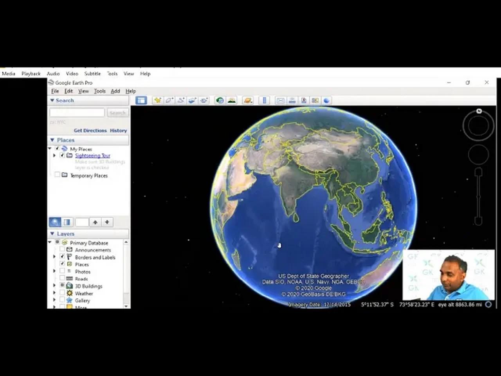Image resolution: width=501 pixels, height=376 pixels.
Task: Select the Sightseeing Tour folder
Action: pos(92,155)
